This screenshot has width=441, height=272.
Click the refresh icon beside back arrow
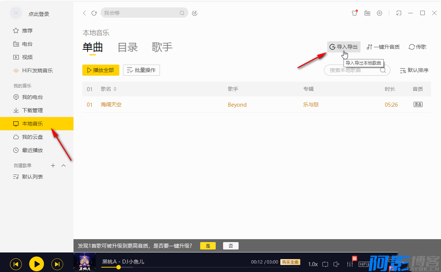(x=94, y=13)
